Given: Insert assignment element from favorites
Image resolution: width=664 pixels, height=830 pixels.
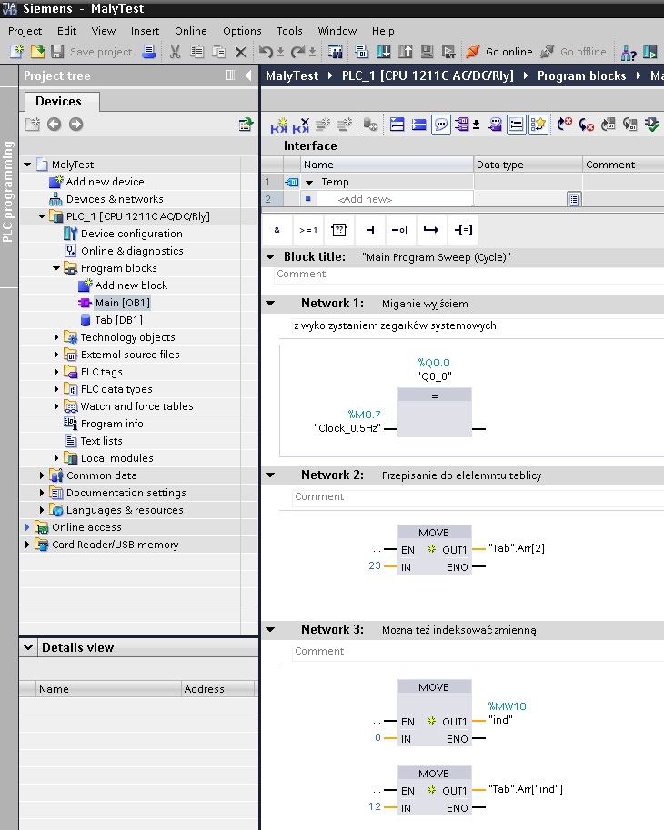Looking at the screenshot, I should tap(370, 230).
